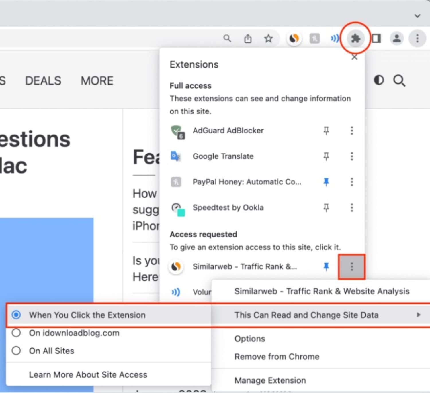Close the Extensions popup panel
The width and height of the screenshot is (430, 393).
pyautogui.click(x=355, y=57)
